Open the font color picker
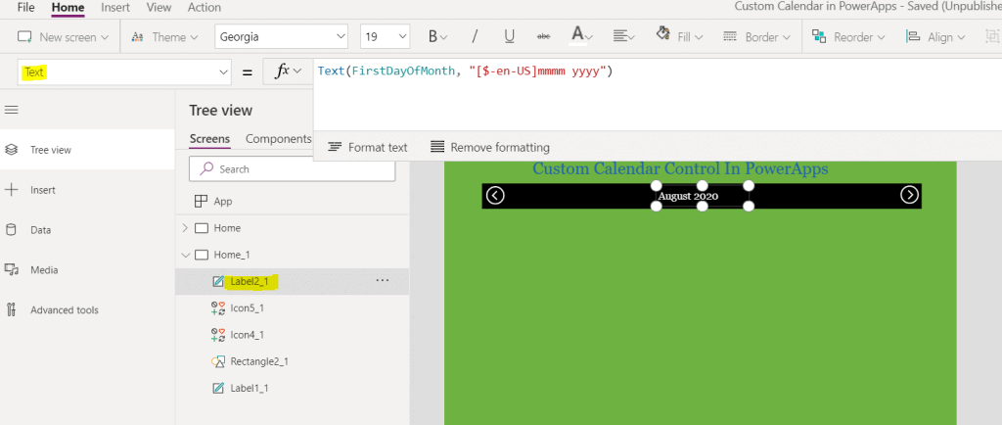Screen dimensions: 1002x425 coord(581,36)
